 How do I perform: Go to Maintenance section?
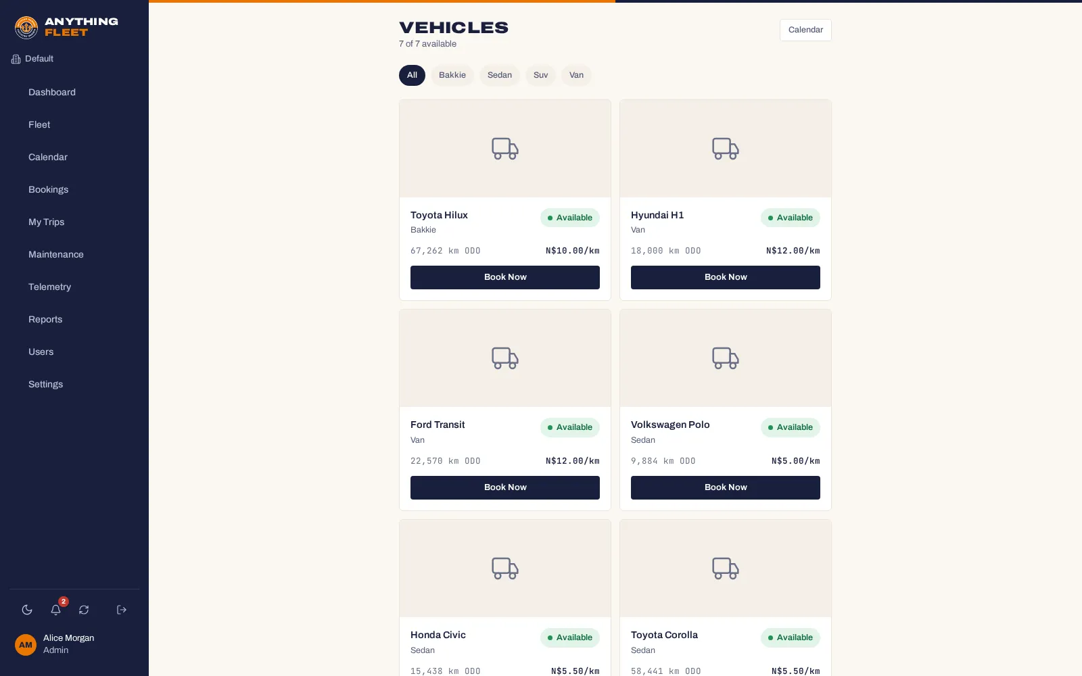click(x=74, y=254)
